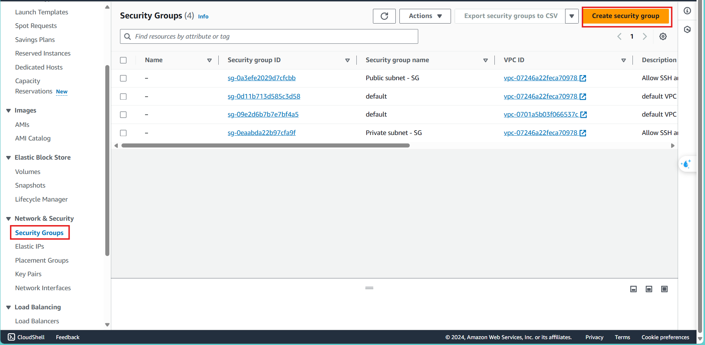Check the Private subnet - SG row

tap(123, 133)
